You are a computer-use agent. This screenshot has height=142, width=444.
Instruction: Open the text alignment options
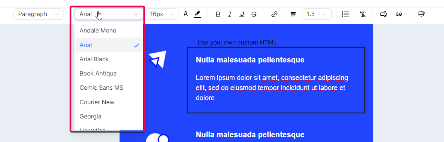(x=293, y=14)
